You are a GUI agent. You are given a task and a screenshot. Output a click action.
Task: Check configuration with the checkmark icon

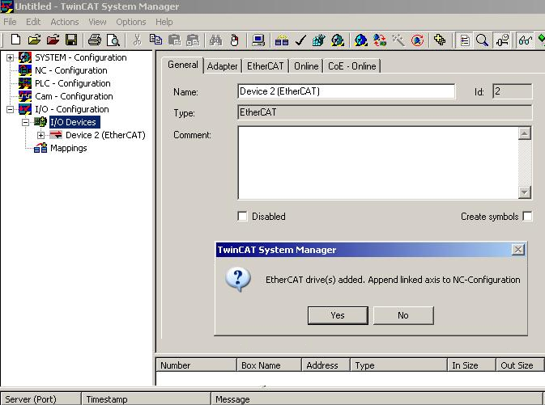click(300, 40)
